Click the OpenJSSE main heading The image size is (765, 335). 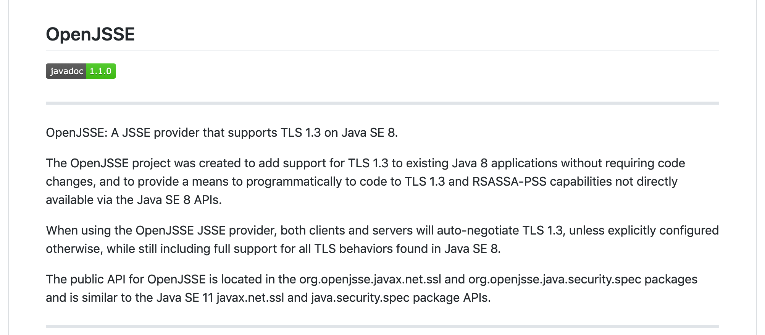[90, 34]
